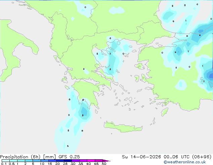Pick the legend swatch between 0.5 and 1

(13, 161)
